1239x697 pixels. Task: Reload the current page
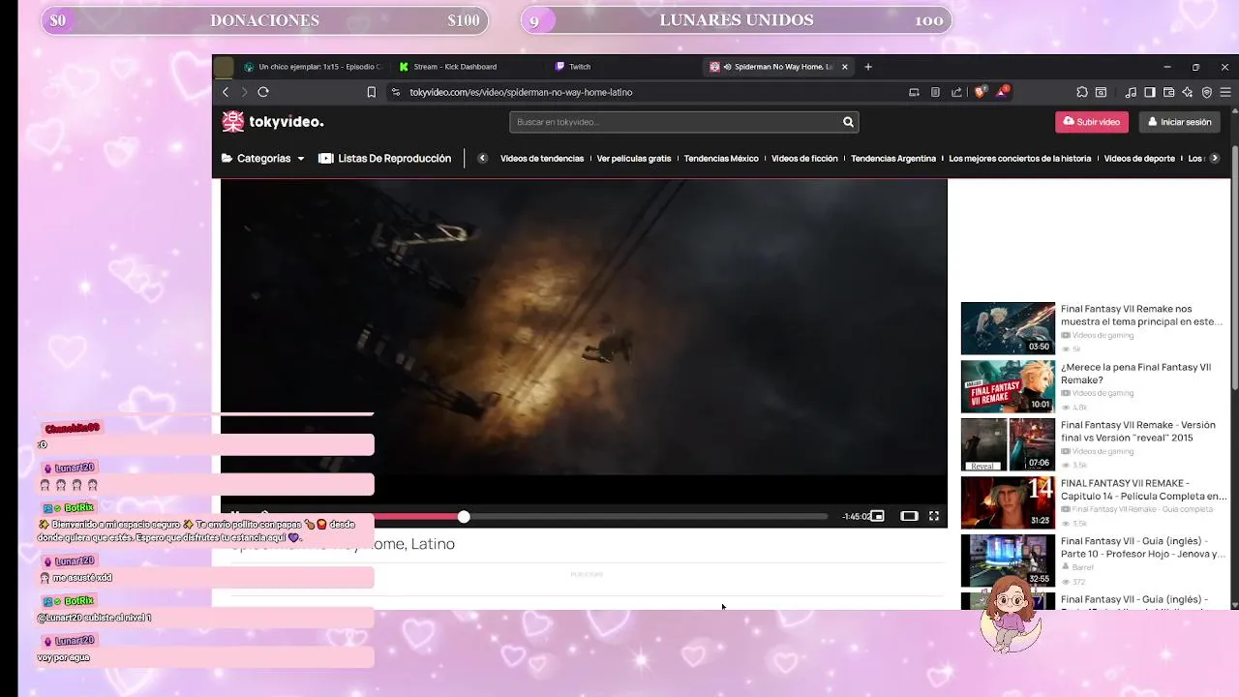[x=263, y=92]
